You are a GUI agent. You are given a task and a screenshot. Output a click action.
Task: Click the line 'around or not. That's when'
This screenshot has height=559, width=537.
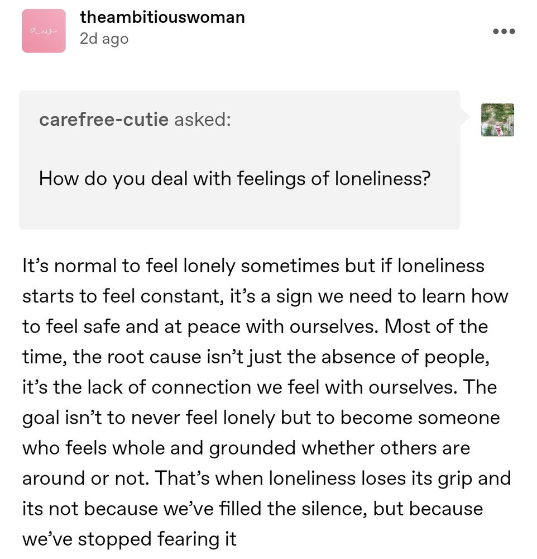click(267, 478)
